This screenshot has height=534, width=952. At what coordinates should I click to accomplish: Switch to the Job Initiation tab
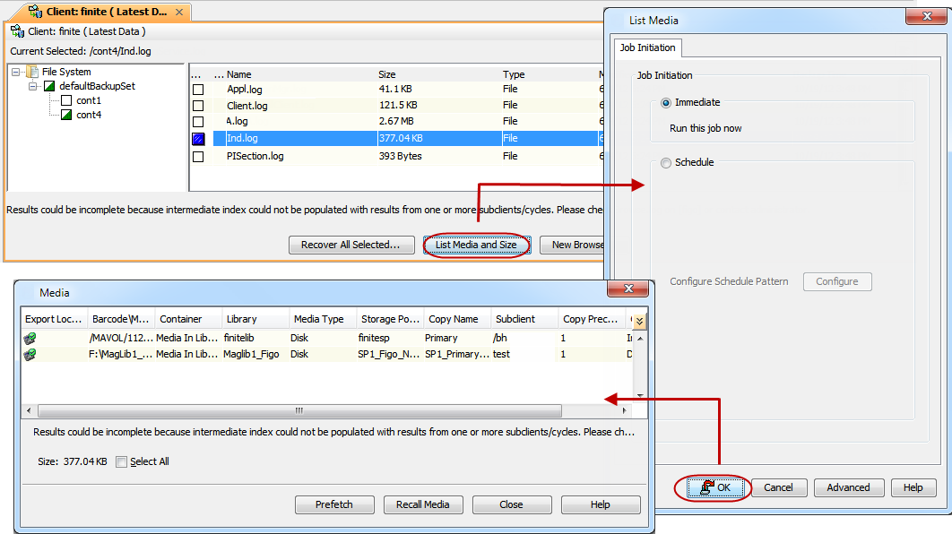(x=648, y=47)
